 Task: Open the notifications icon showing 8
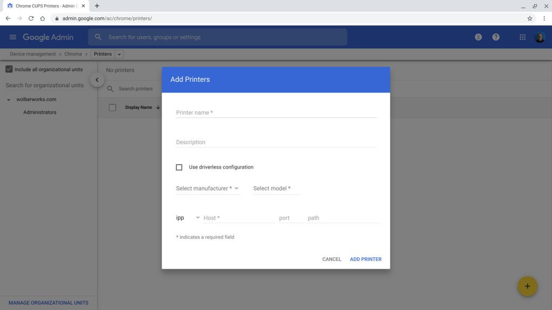coord(478,37)
